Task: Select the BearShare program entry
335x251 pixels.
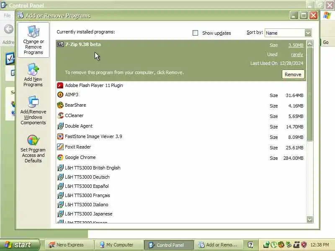Action: click(181, 105)
